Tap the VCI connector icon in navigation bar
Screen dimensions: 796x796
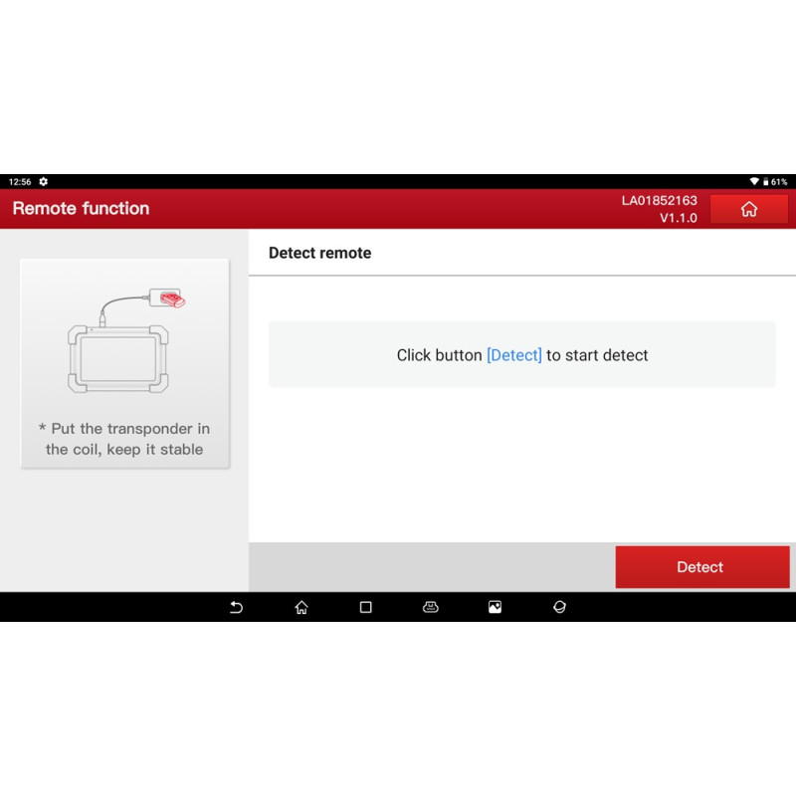pyautogui.click(x=430, y=607)
